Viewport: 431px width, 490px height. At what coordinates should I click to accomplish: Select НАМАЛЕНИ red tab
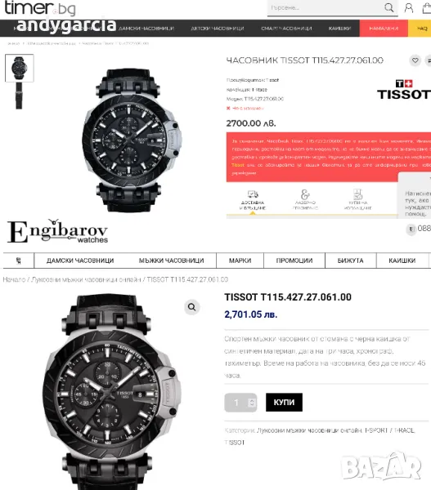pos(384,28)
